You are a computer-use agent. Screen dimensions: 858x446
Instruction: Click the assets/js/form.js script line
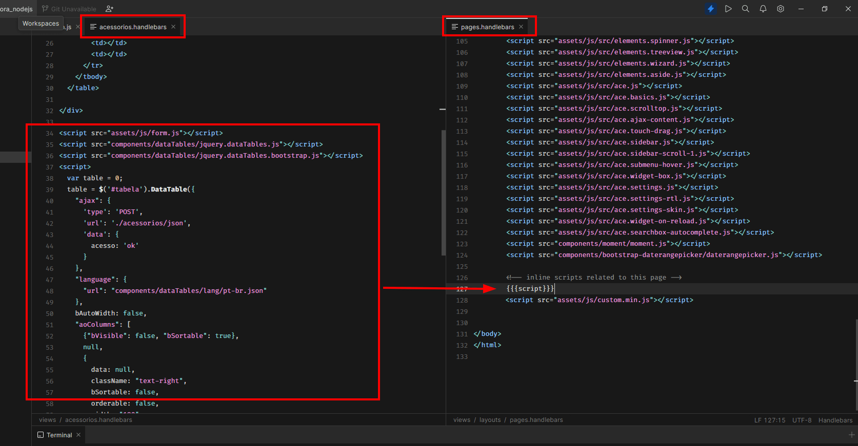(141, 133)
